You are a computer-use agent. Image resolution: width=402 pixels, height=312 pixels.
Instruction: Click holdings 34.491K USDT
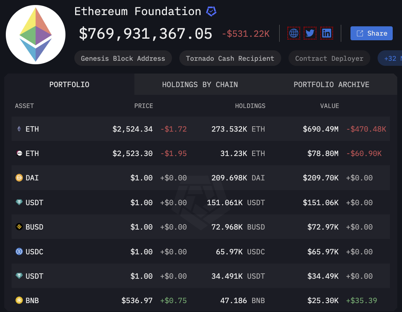[x=238, y=276]
